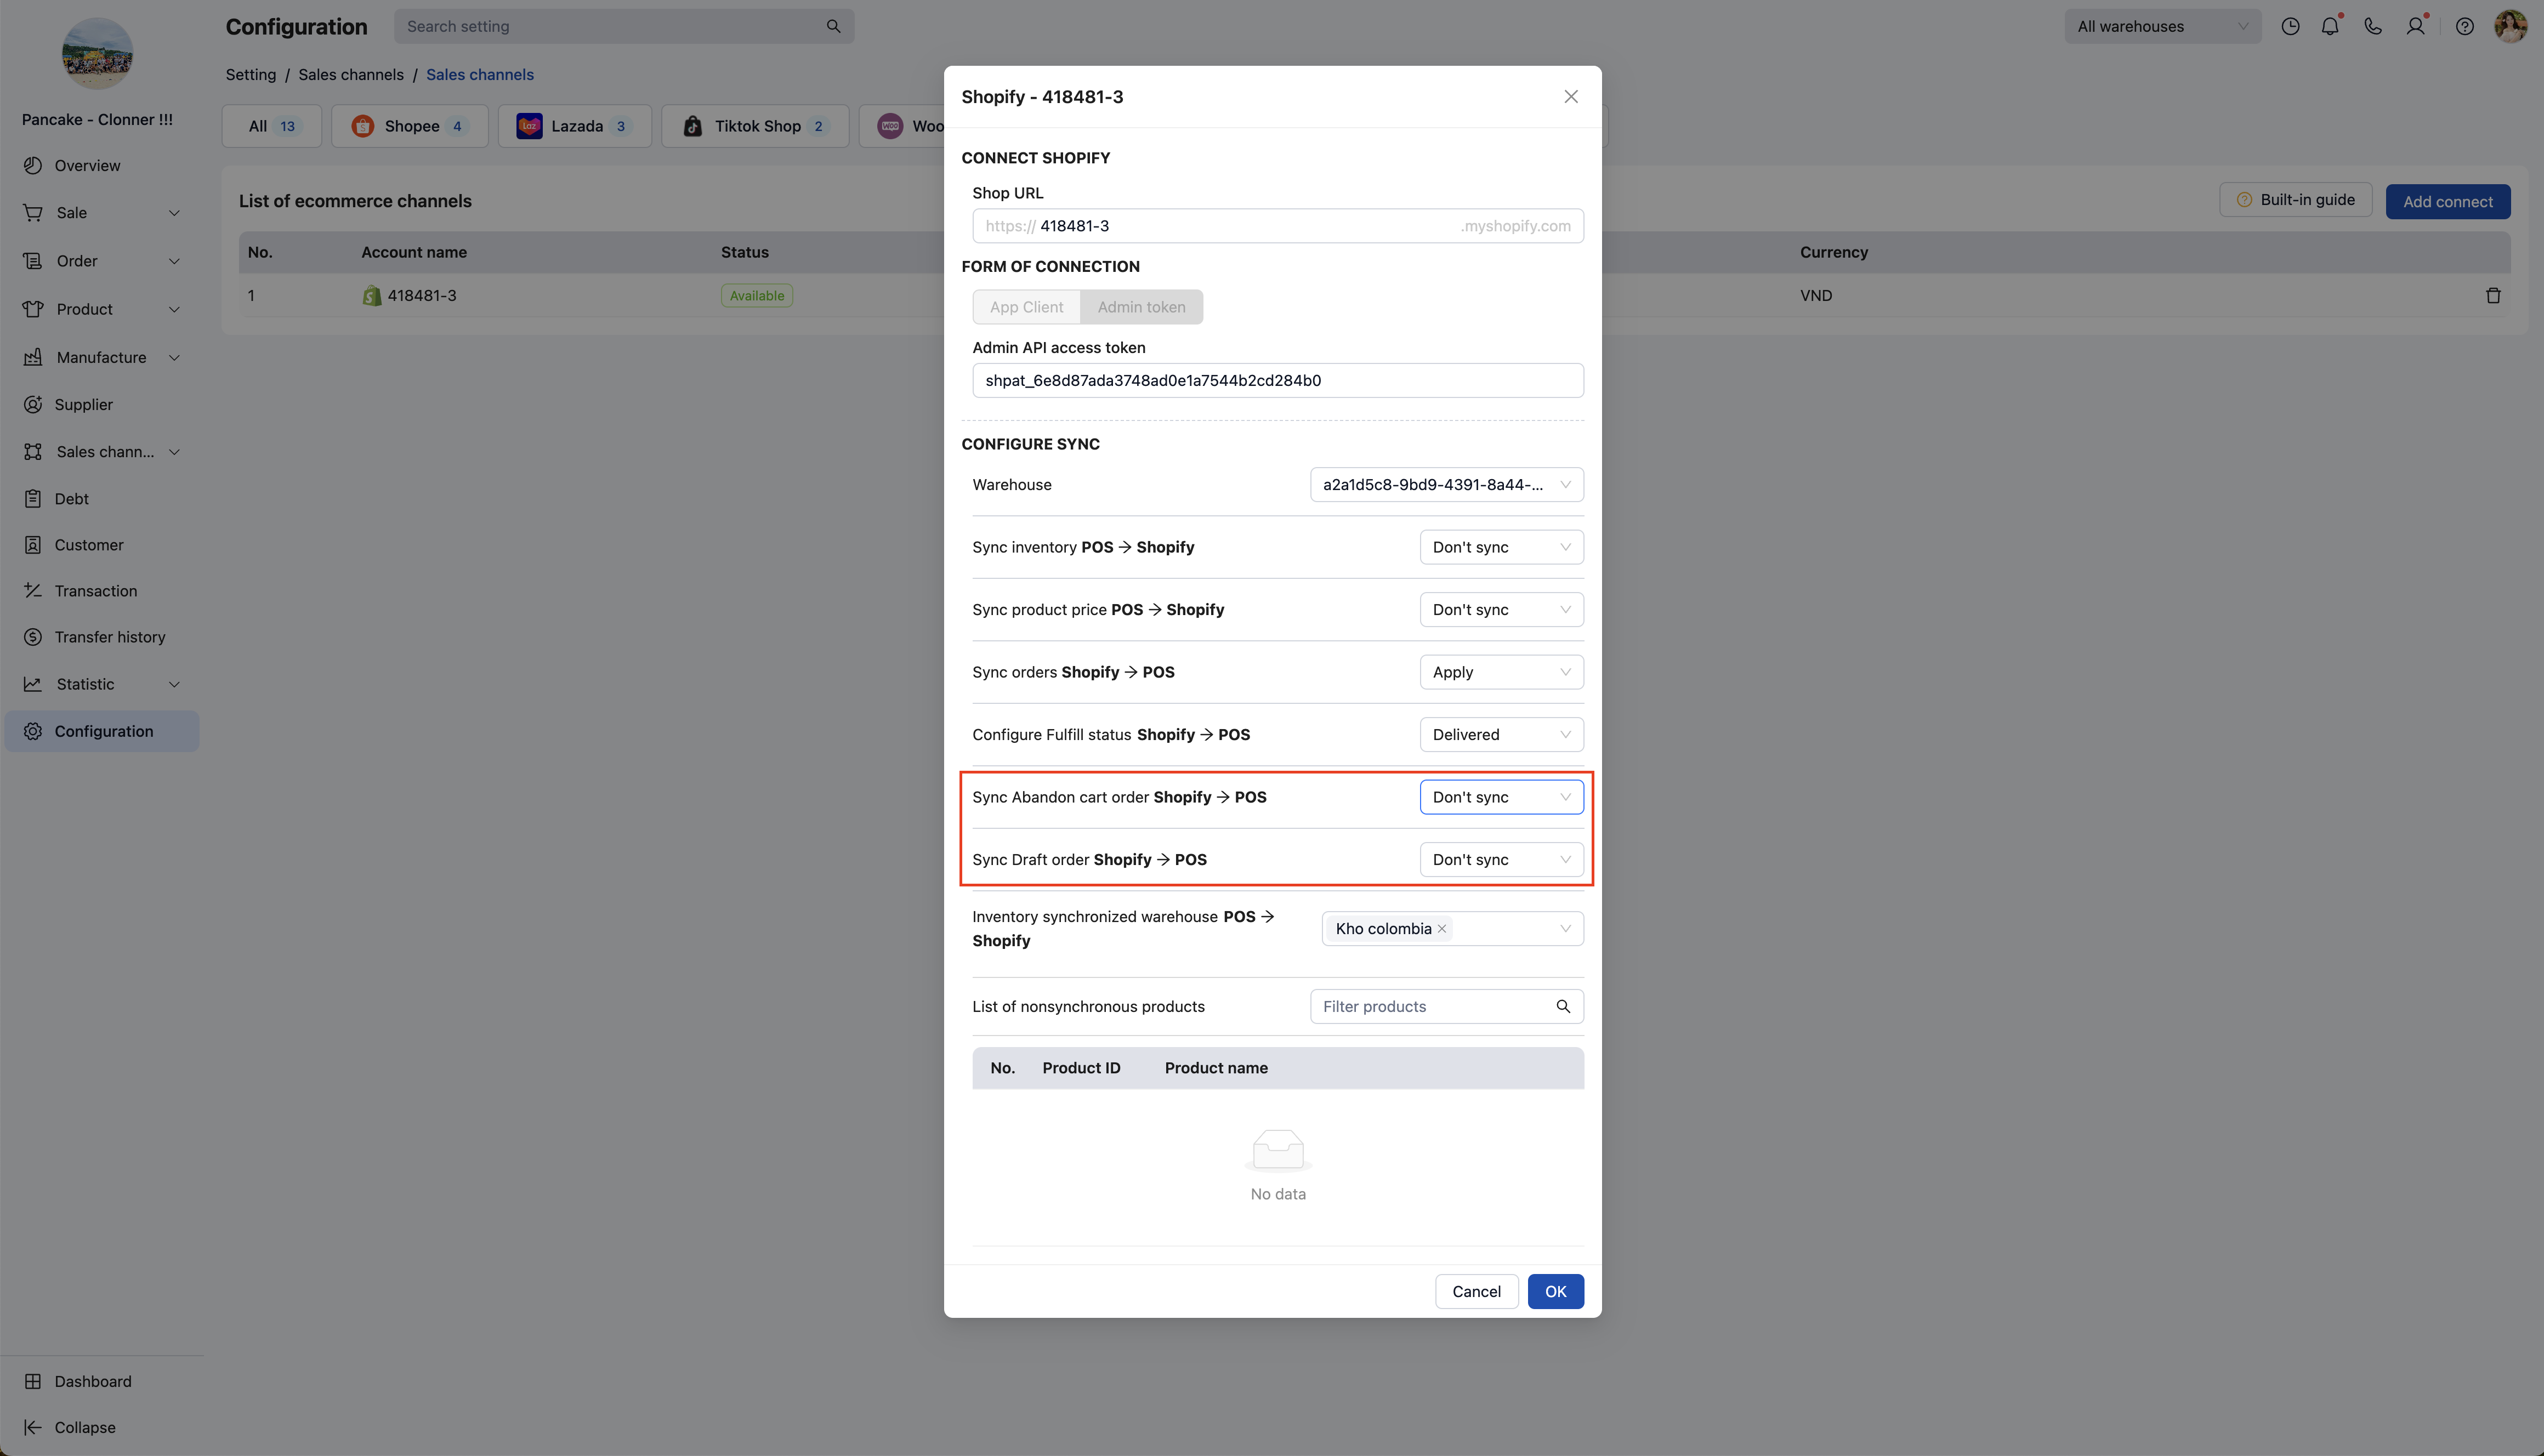Click the Add connect button

(x=2448, y=201)
